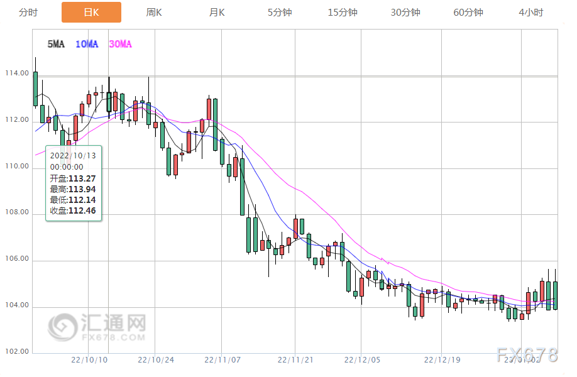577x377 pixels.
Task: Click the 22/12/19 date axis label
Action: point(442,359)
